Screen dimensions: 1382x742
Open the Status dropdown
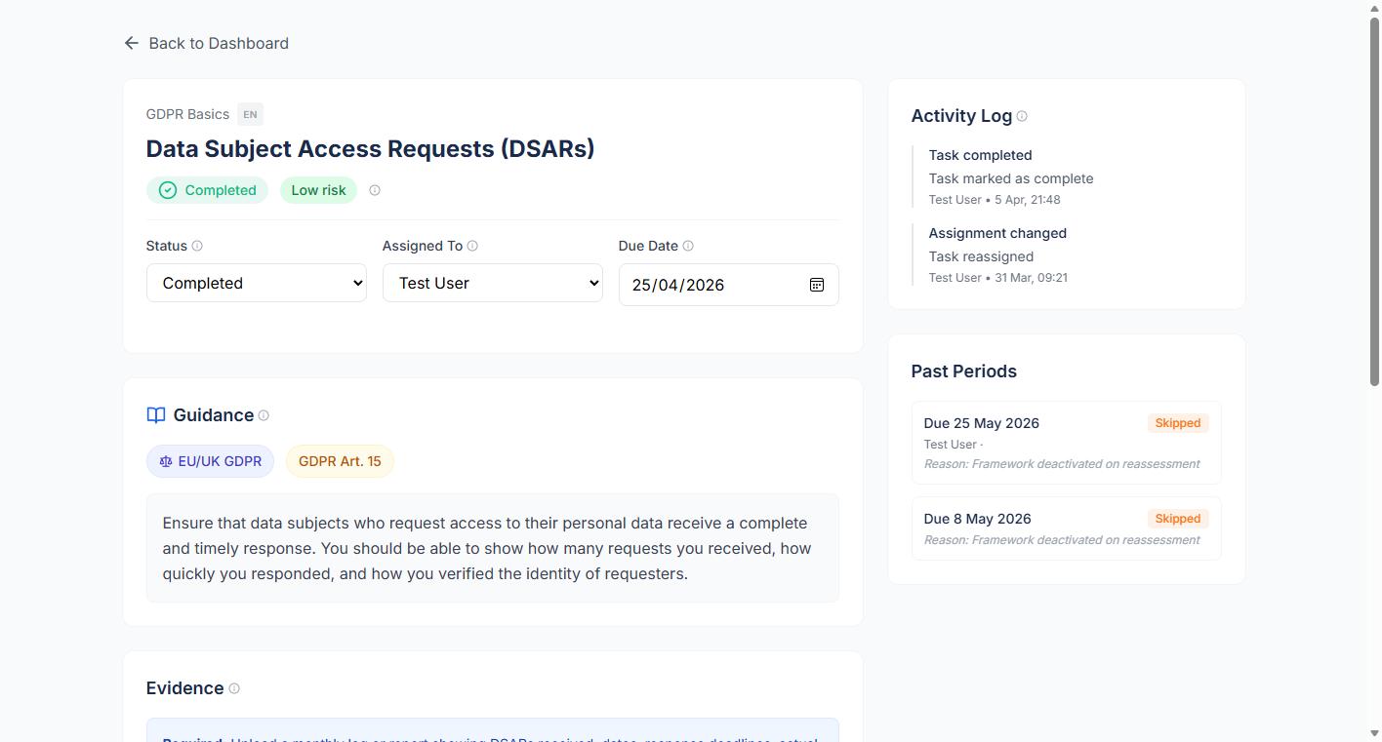coord(256,283)
